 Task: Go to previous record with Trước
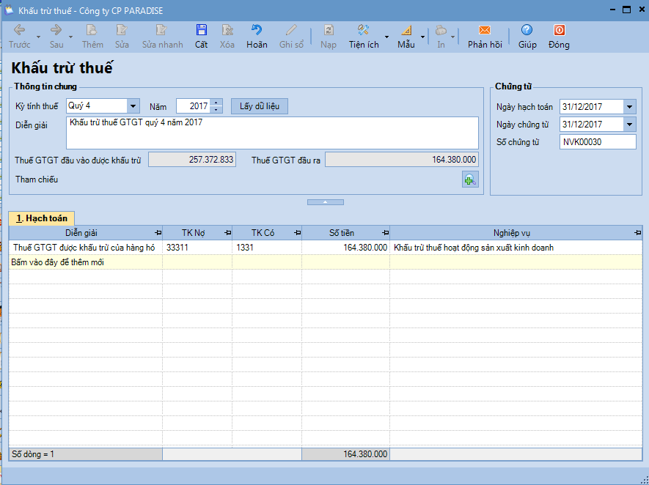[20, 37]
